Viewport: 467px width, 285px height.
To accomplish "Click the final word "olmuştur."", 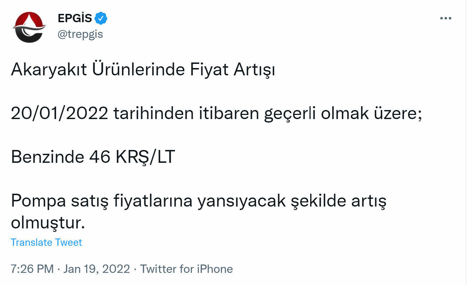I will tap(48, 223).
